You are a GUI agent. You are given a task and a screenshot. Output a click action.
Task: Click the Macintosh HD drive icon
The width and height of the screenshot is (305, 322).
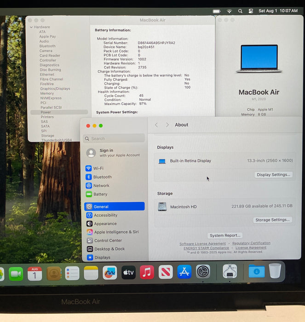tap(162, 207)
